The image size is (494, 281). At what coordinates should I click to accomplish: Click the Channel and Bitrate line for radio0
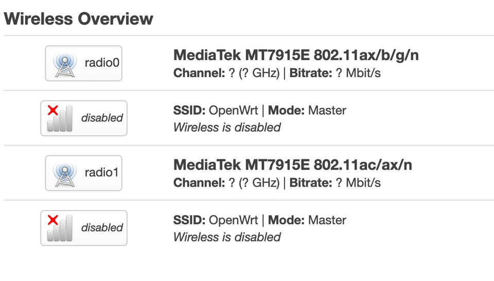277,73
